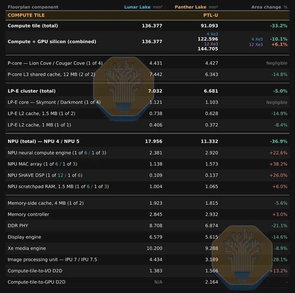Click the "COMPUTE TILE" section heading
Viewport: 295px width, 293px height.
coord(26,15)
